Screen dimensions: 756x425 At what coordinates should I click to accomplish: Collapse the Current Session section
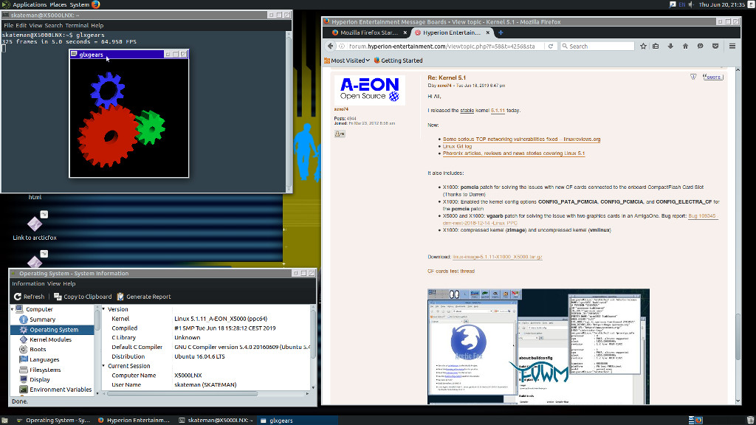point(103,366)
